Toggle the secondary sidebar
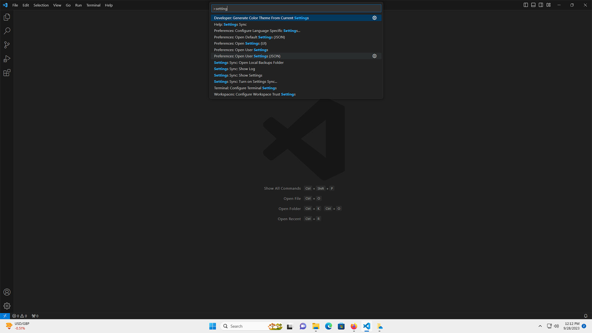Viewport: 592px width, 333px height. (541, 5)
